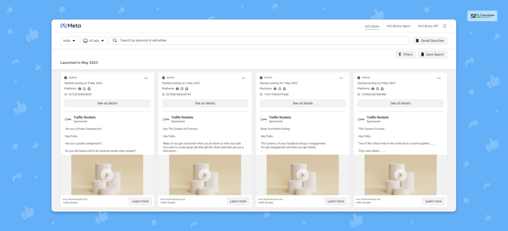The image size is (508, 231).
Task: Click 'Started running on 9 May 2023' text
Action: coord(376,83)
